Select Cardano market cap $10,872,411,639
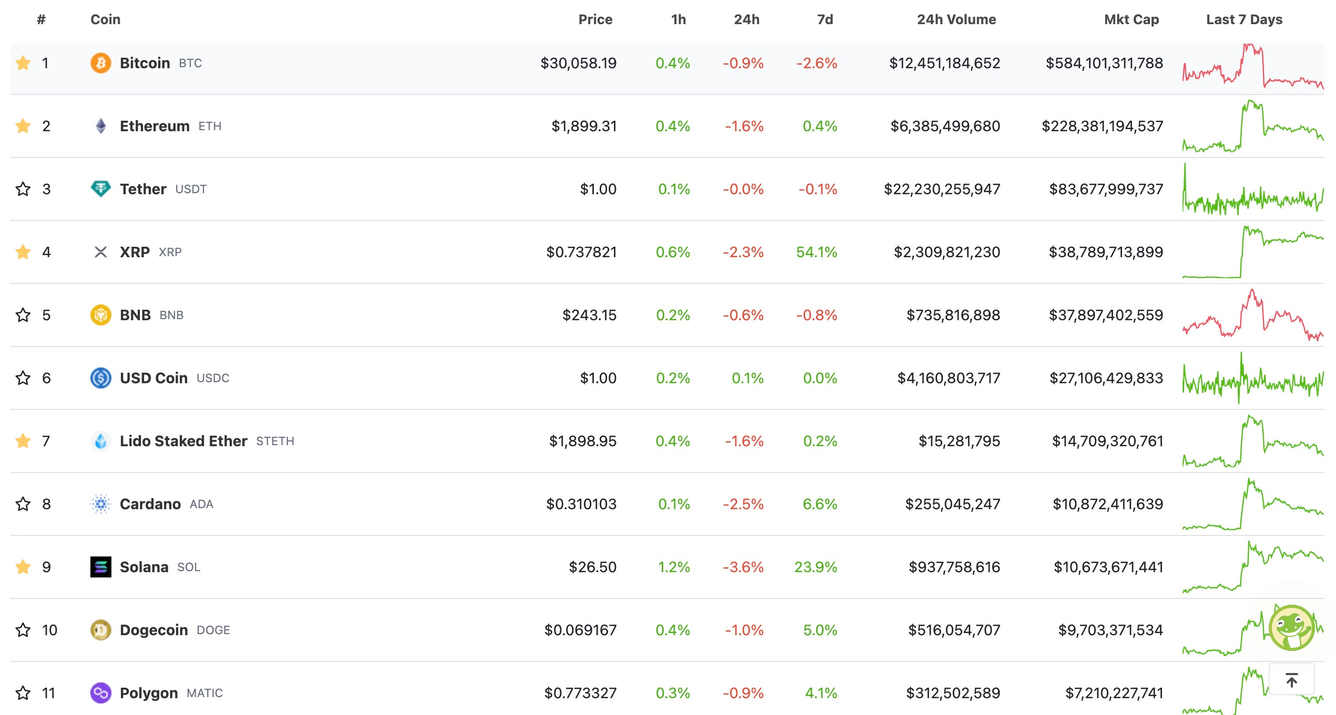This screenshot has height=715, width=1336. point(1108,504)
